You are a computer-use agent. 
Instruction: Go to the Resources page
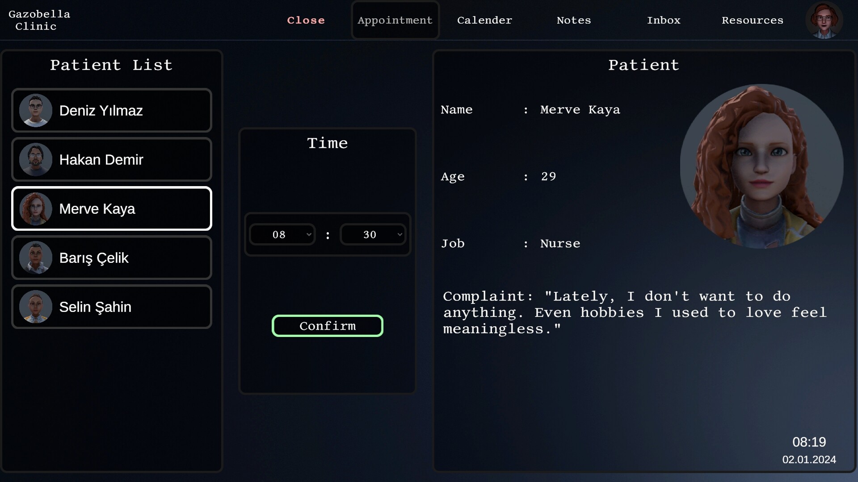tap(753, 20)
